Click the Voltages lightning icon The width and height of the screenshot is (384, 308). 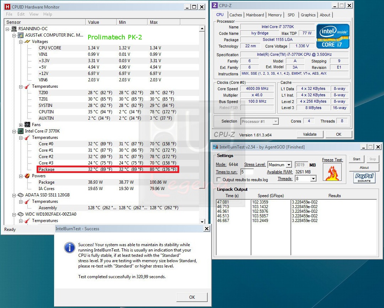pyautogui.click(x=27, y=42)
